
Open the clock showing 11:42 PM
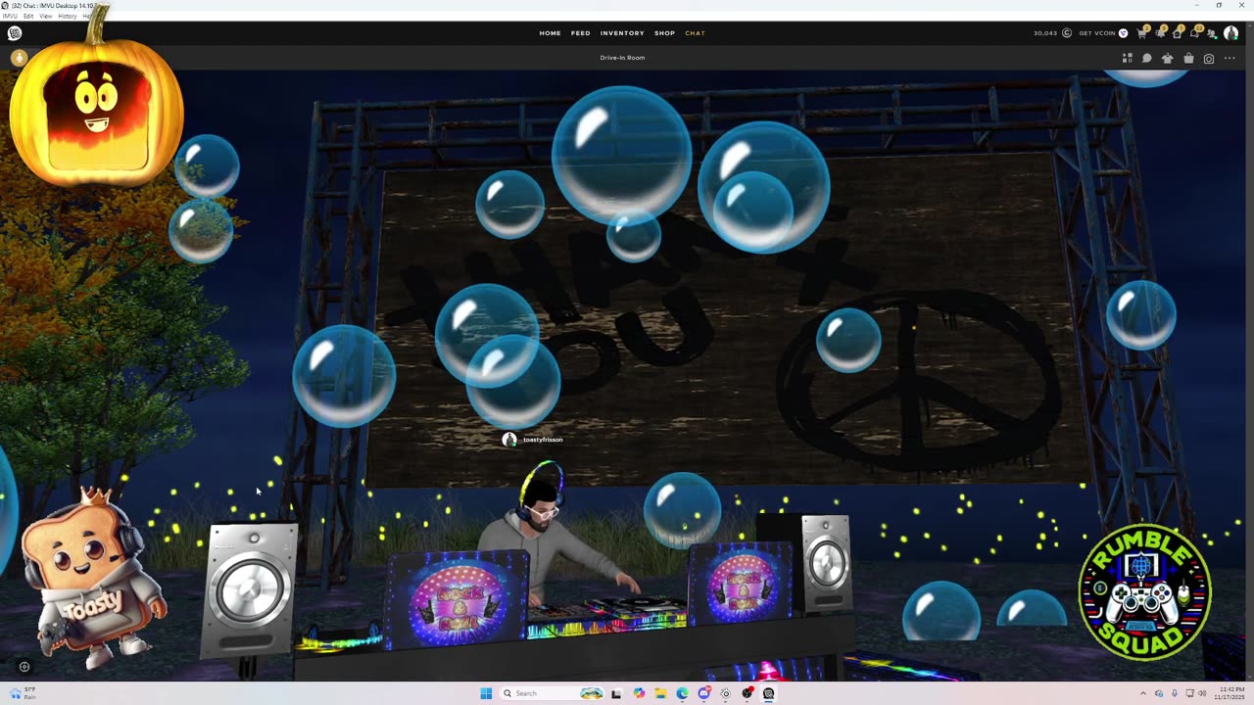pos(1230,693)
